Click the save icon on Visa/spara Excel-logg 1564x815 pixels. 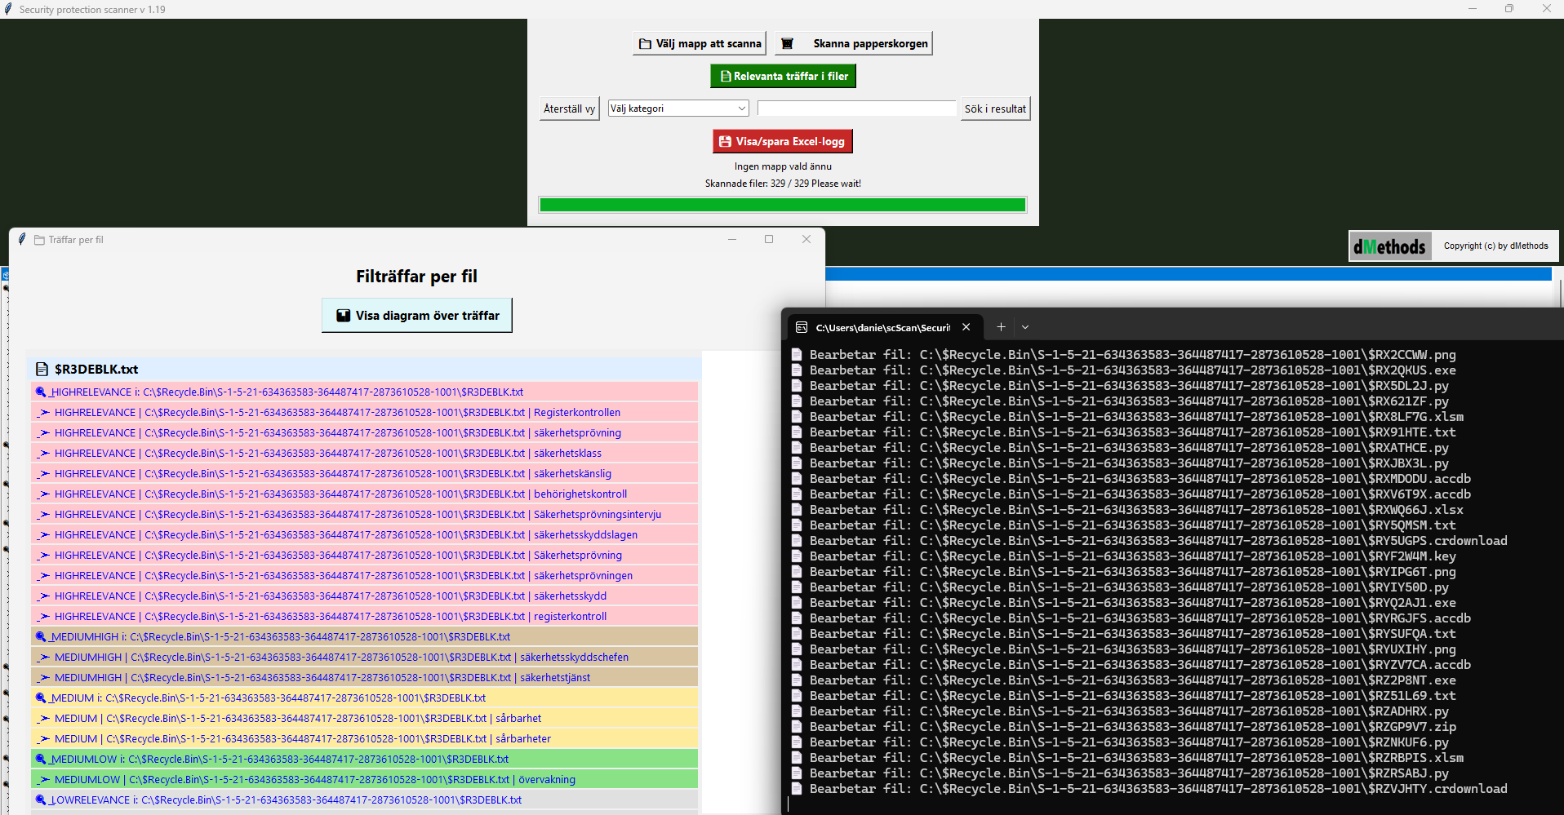coord(724,142)
